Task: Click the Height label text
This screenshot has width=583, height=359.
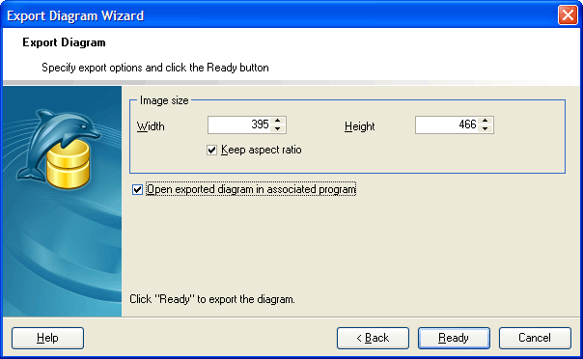Action: tap(359, 126)
